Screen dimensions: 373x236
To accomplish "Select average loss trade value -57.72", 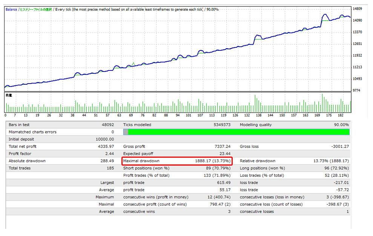I will (x=342, y=190).
